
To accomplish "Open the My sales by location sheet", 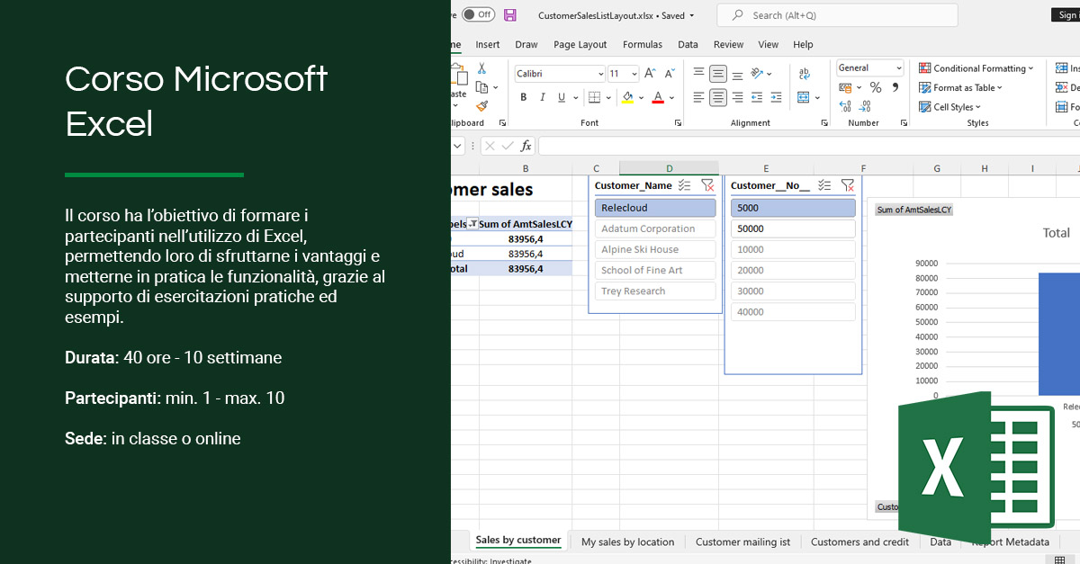I will coord(629,542).
